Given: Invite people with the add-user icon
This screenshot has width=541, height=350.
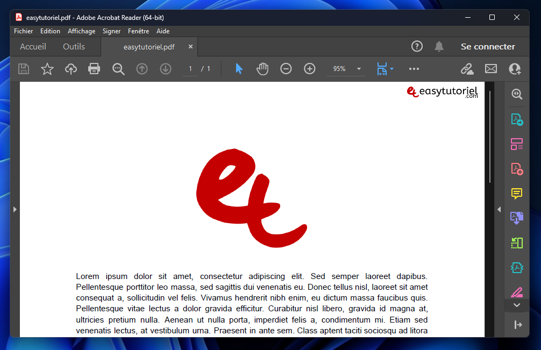Looking at the screenshot, I should point(515,69).
